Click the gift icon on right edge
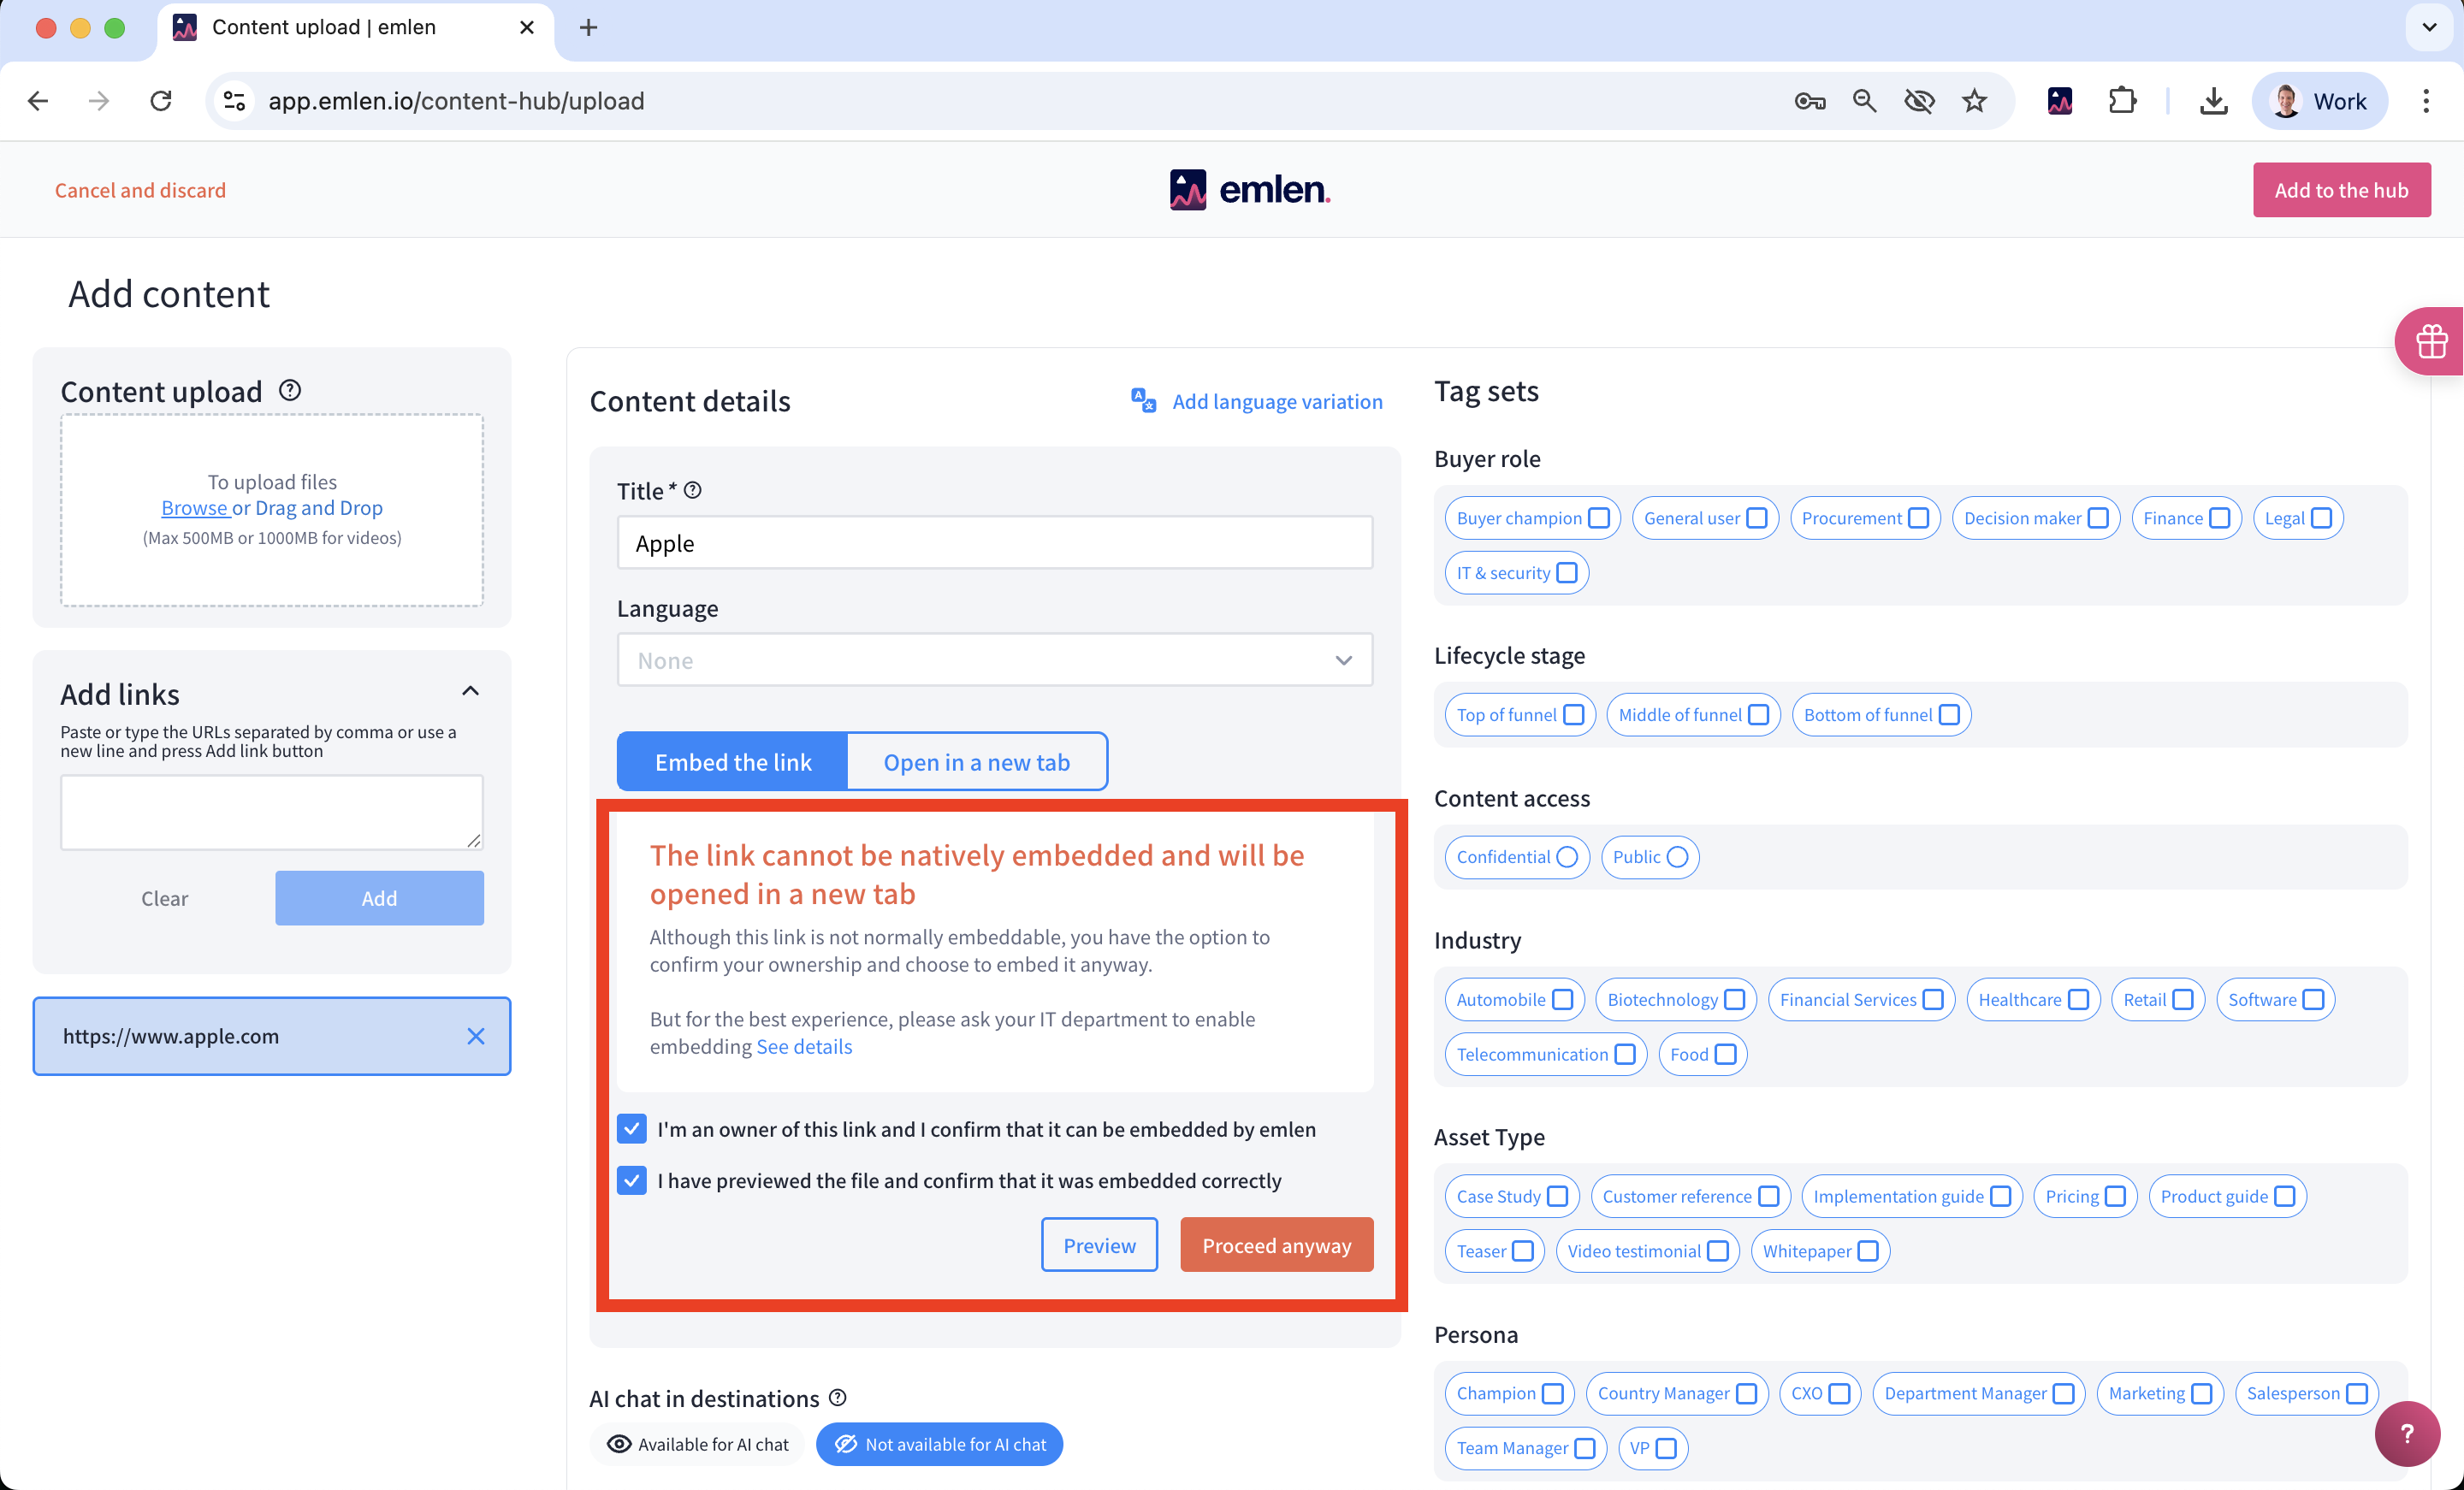 point(2431,341)
